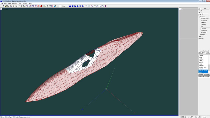Viewport: 210px width, 118px height.
Task: Click the blue cone primitive icon
Action: (78, 6)
